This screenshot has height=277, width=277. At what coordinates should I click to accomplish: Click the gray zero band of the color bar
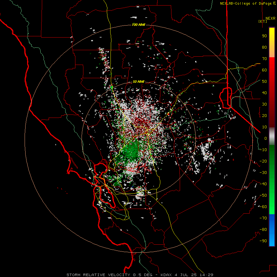coord(272,136)
